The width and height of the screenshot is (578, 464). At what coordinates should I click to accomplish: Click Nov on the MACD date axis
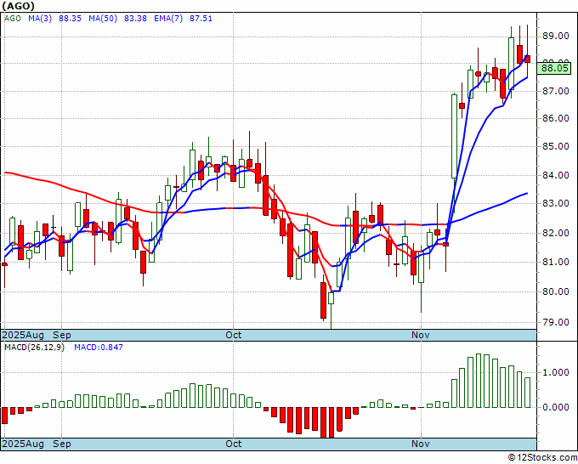421,444
